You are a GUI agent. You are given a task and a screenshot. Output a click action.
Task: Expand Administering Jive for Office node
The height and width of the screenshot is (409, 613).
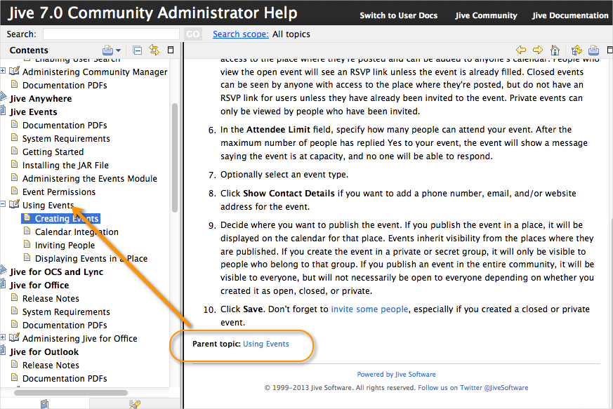tap(3, 337)
